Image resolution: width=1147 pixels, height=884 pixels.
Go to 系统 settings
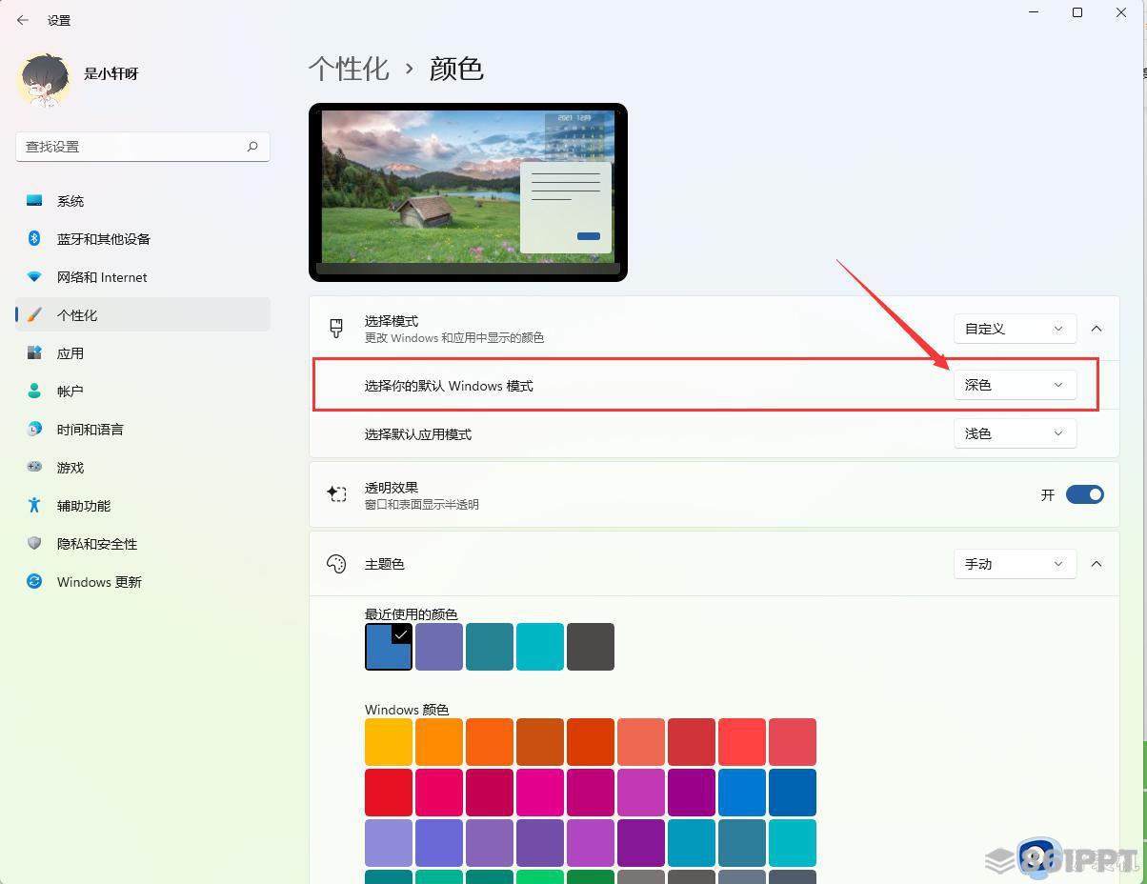coord(143,201)
